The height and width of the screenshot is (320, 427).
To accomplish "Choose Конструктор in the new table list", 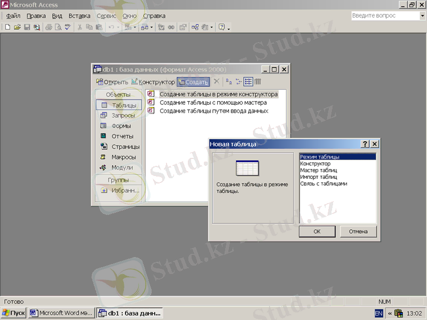I will (315, 164).
